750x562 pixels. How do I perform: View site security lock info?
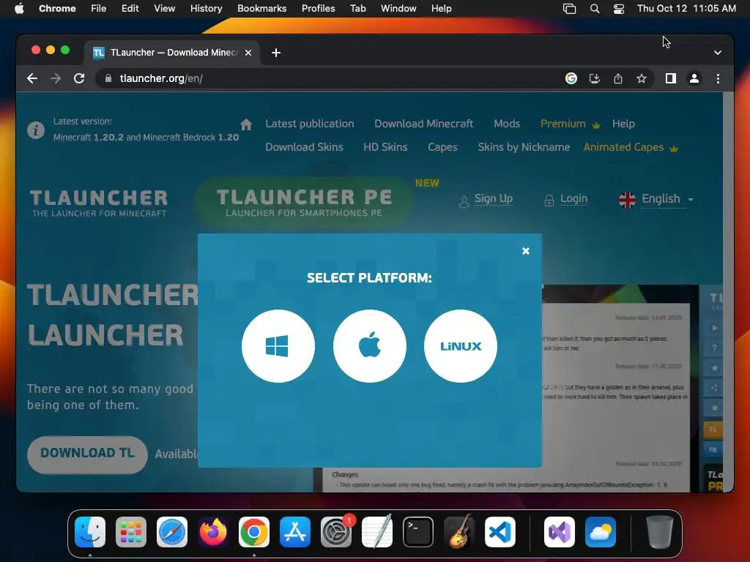point(108,78)
